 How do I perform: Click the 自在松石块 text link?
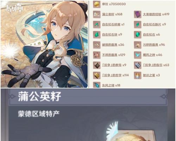coord(109,35)
